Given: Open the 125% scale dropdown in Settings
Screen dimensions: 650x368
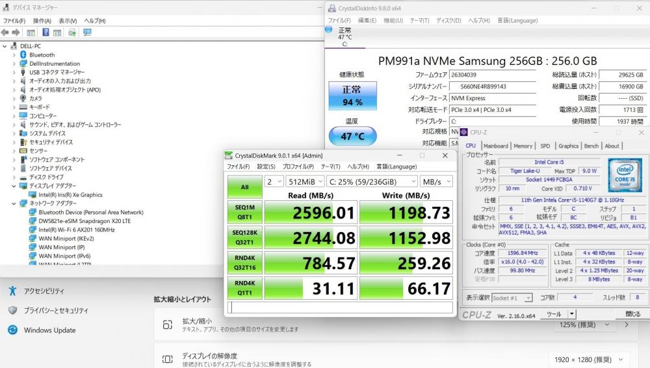Looking at the screenshot, I should [584, 325].
